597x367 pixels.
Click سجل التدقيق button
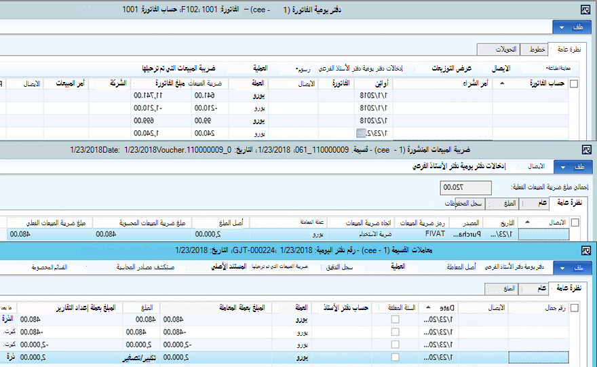pyautogui.click(x=339, y=267)
